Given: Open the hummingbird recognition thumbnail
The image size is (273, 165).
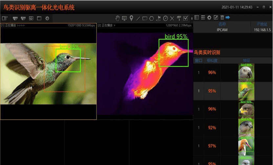Looking at the screenshot, I should coord(246,91).
